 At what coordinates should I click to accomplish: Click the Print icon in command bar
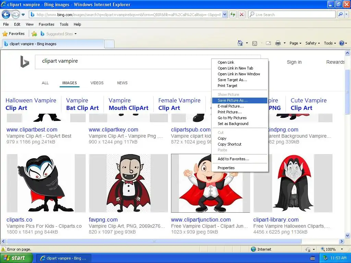tap(278, 43)
